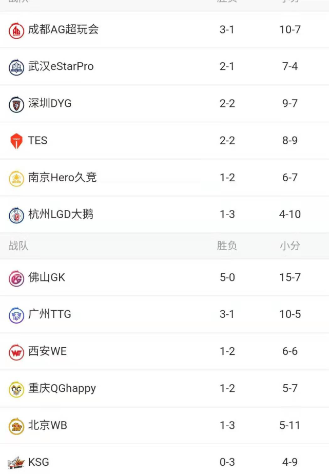Click the 北京WB team logo
Viewport: 329px width, 474px height.
tap(16, 426)
